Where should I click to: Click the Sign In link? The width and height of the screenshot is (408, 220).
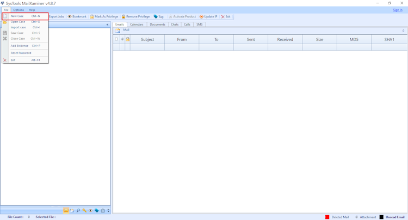coord(398,10)
